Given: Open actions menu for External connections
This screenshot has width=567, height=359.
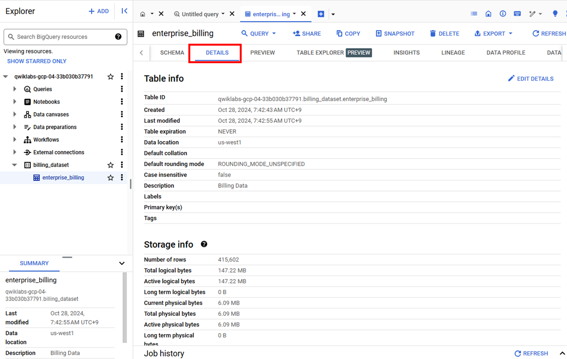Looking at the screenshot, I should point(122,152).
